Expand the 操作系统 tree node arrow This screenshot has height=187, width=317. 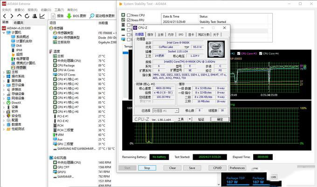(4, 76)
